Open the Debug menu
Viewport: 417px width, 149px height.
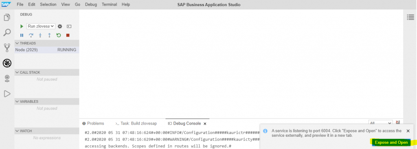(x=91, y=4)
